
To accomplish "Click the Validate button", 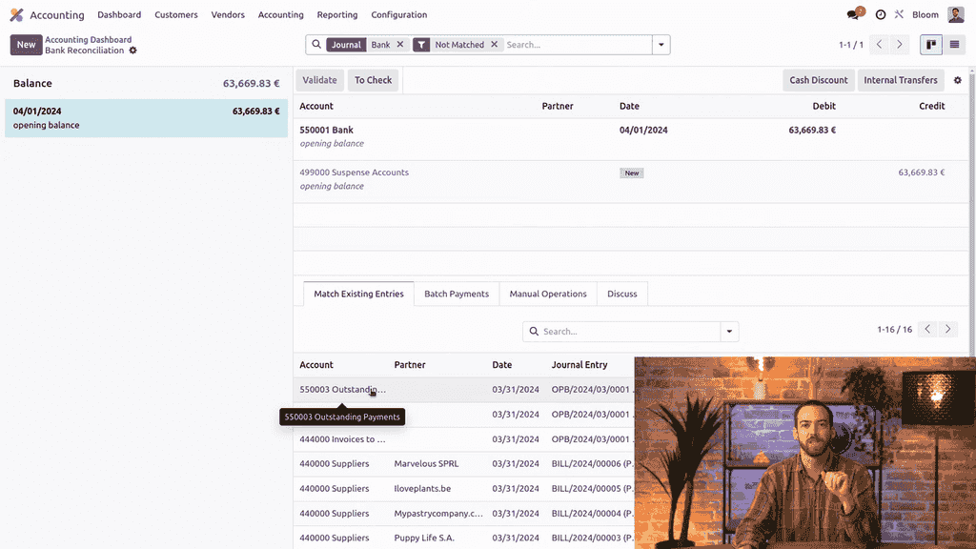I will tap(319, 80).
